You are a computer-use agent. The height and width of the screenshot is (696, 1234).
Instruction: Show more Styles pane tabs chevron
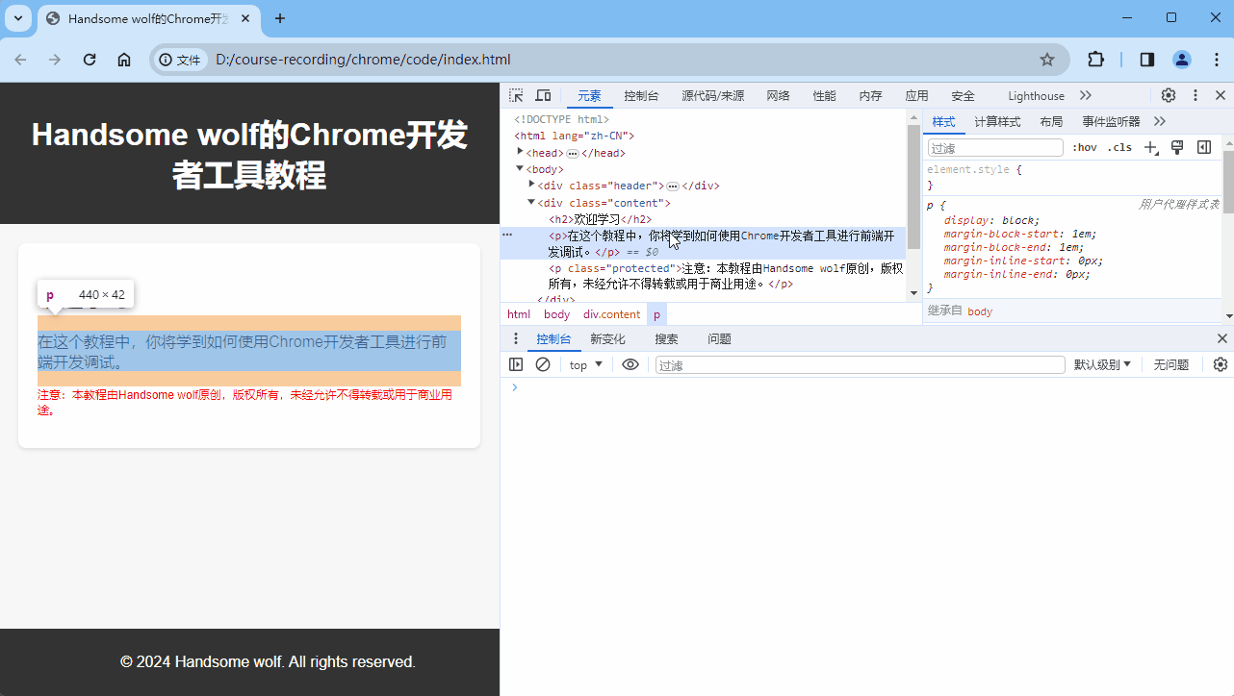click(x=1160, y=121)
